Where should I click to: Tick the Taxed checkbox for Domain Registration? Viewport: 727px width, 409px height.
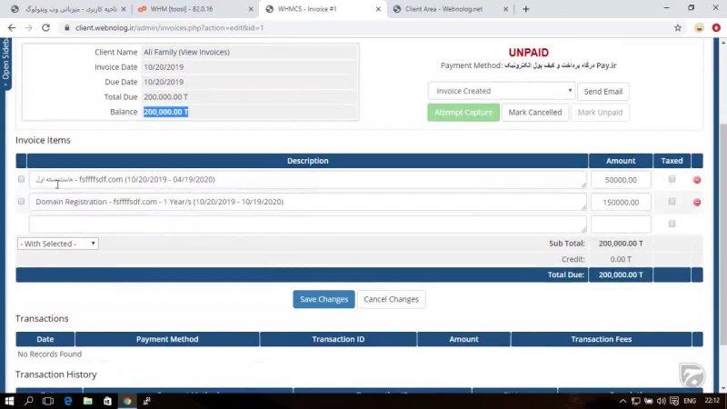(672, 202)
